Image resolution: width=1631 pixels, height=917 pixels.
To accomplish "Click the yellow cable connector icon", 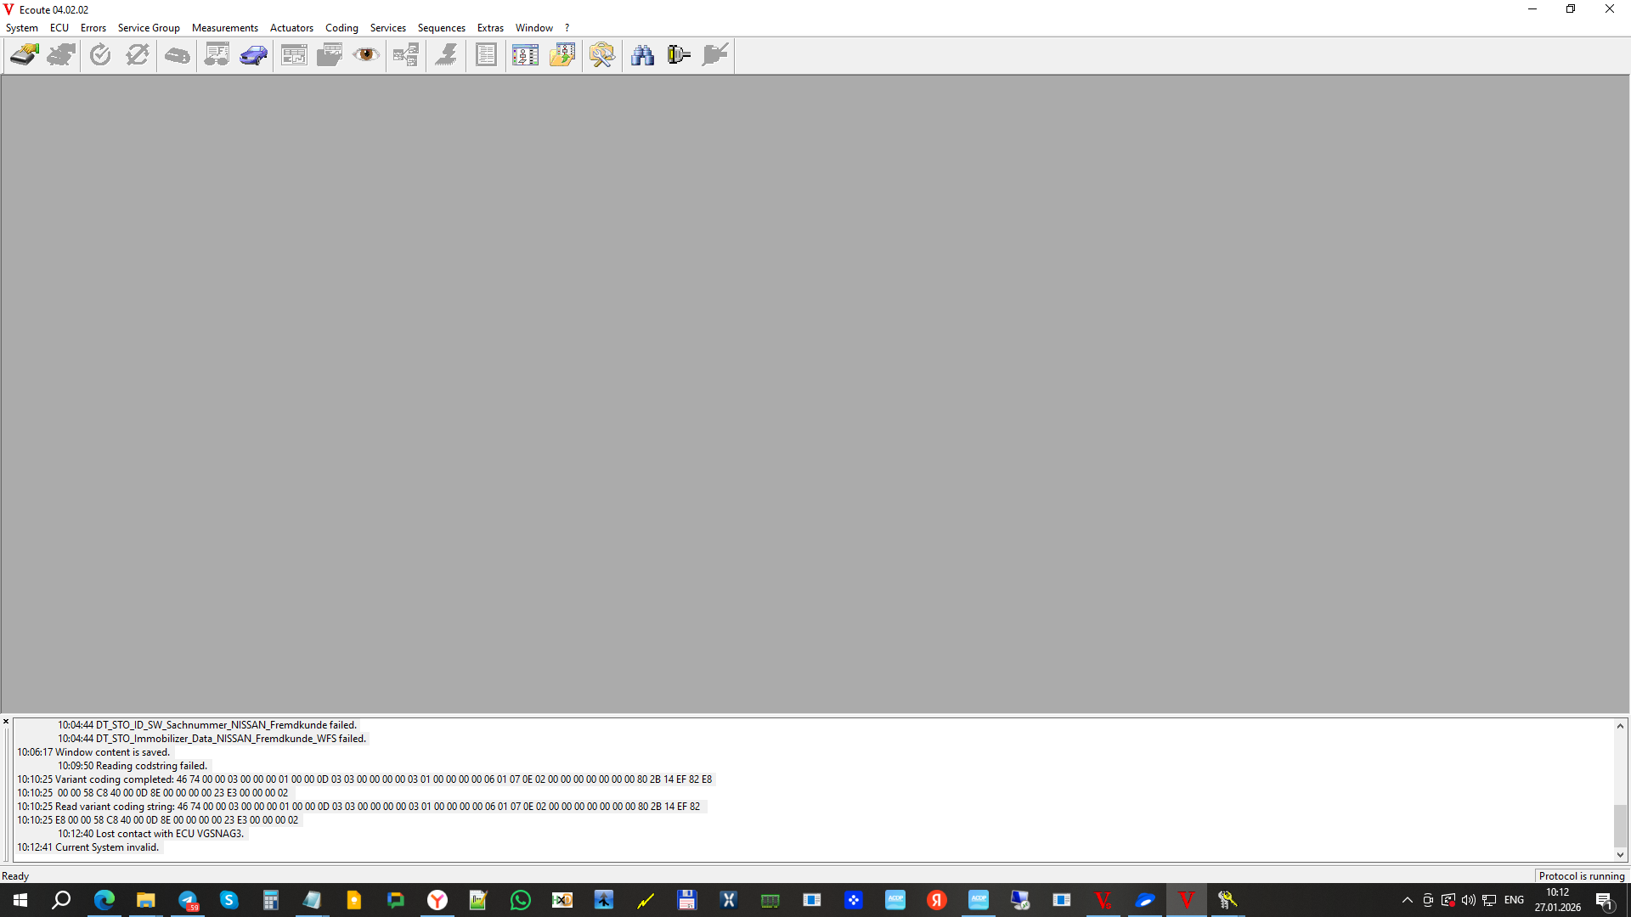I will [x=679, y=55].
